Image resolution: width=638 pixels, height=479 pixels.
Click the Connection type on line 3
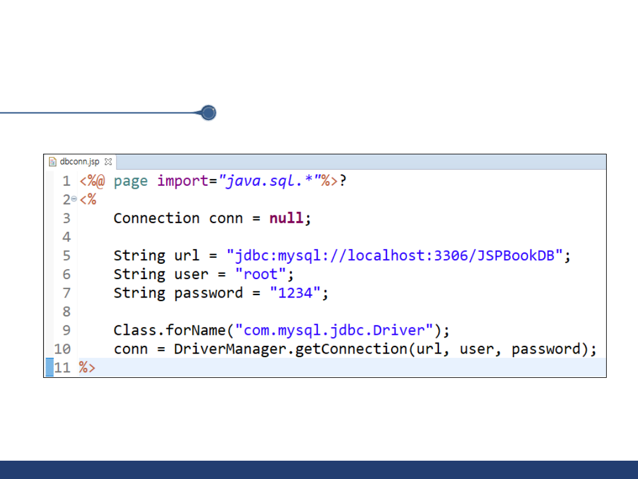[x=157, y=218]
